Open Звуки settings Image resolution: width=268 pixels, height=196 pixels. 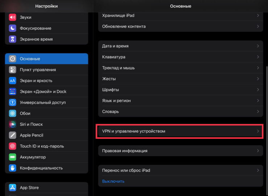[46, 17]
